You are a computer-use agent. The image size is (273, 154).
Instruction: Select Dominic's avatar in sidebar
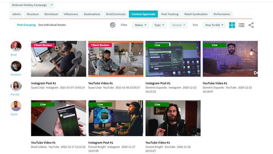[16, 66]
